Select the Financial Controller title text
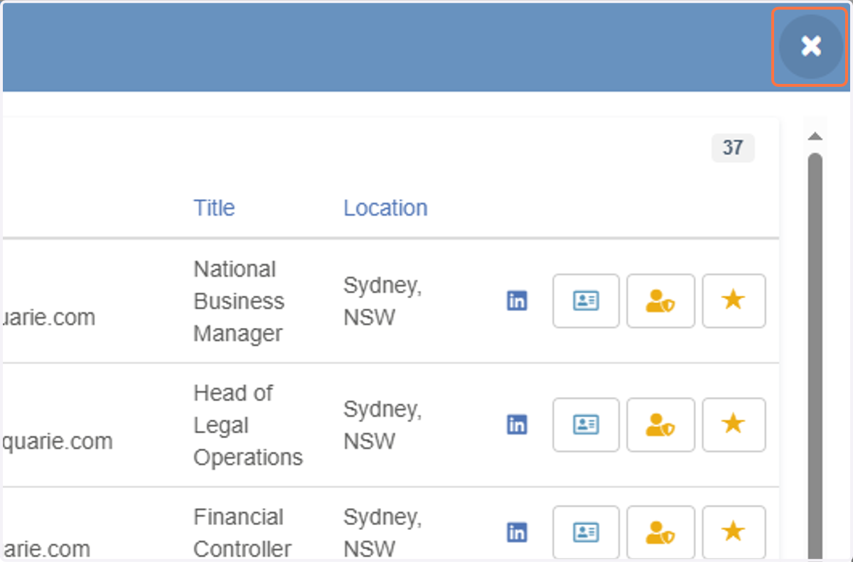 (242, 533)
